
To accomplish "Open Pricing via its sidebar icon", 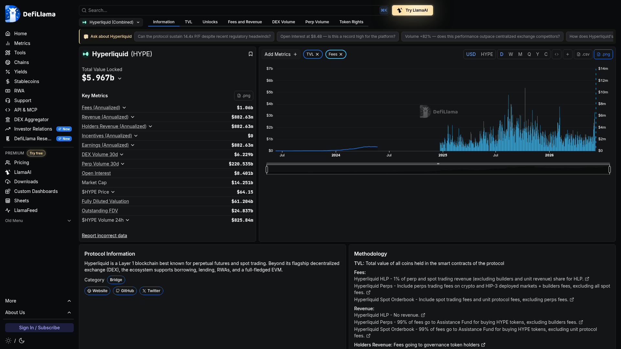I will [8, 163].
